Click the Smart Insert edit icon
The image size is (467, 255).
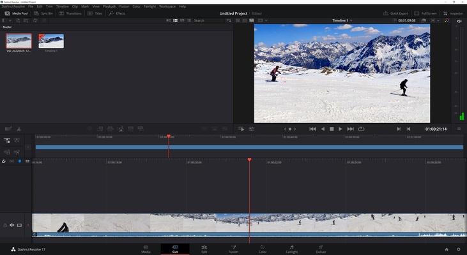pos(89,129)
